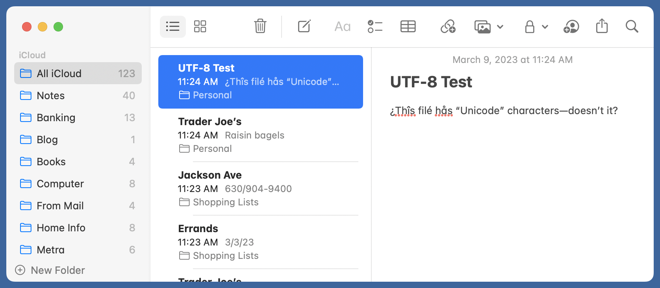Add a table to the note
The image size is (660, 288).
click(408, 27)
